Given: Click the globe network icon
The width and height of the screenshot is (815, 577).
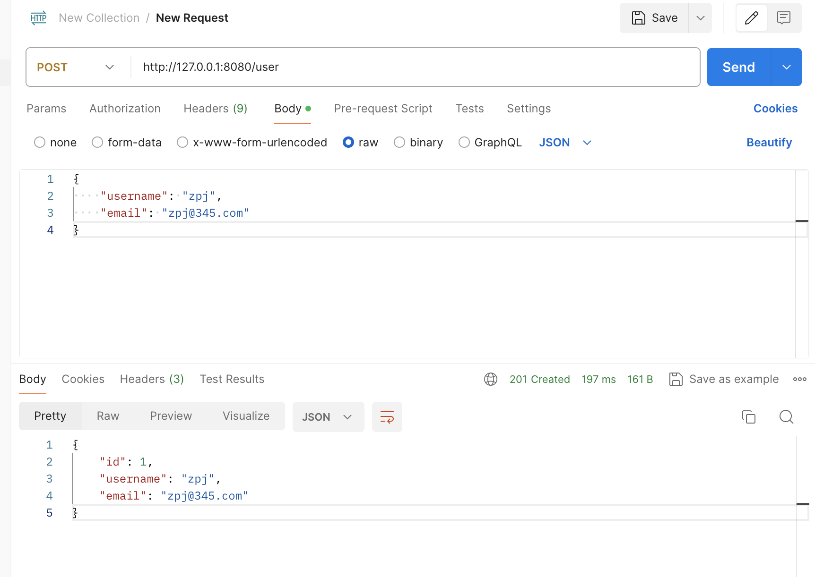Looking at the screenshot, I should tap(491, 379).
